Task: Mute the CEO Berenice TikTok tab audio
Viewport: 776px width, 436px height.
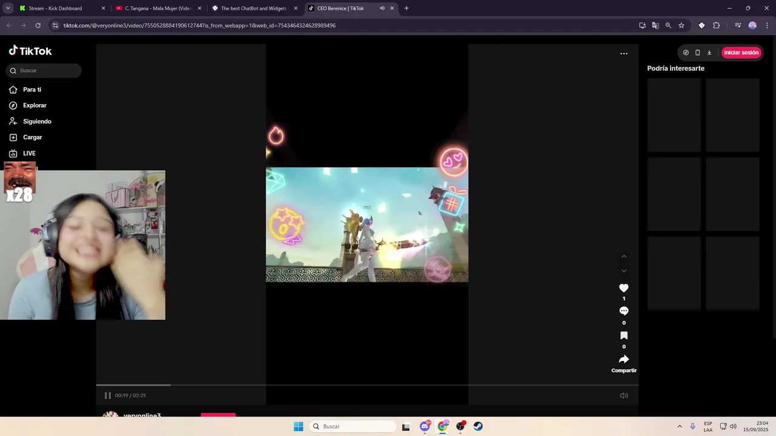Action: point(382,8)
